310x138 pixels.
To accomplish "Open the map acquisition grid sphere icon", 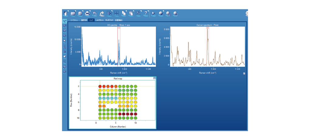I will point(168,14).
